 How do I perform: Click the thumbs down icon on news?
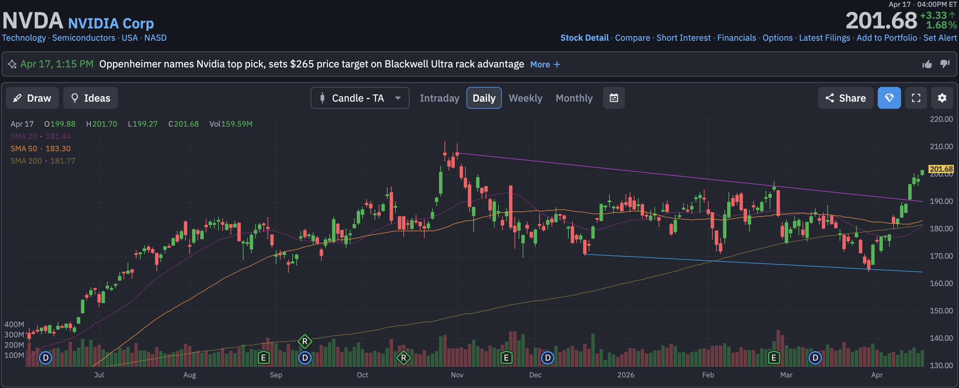pyautogui.click(x=945, y=64)
